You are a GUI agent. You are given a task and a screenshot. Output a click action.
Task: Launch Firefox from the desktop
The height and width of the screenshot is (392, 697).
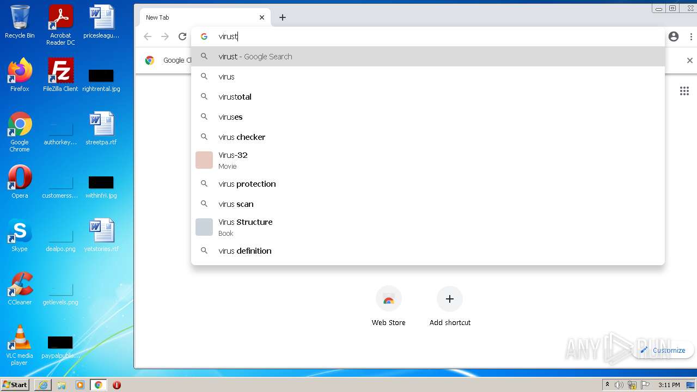click(x=20, y=75)
